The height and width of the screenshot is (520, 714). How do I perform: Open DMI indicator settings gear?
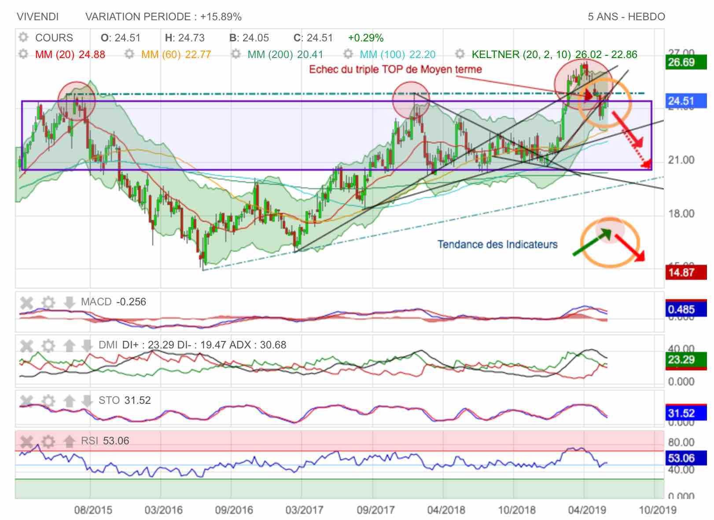click(x=48, y=345)
